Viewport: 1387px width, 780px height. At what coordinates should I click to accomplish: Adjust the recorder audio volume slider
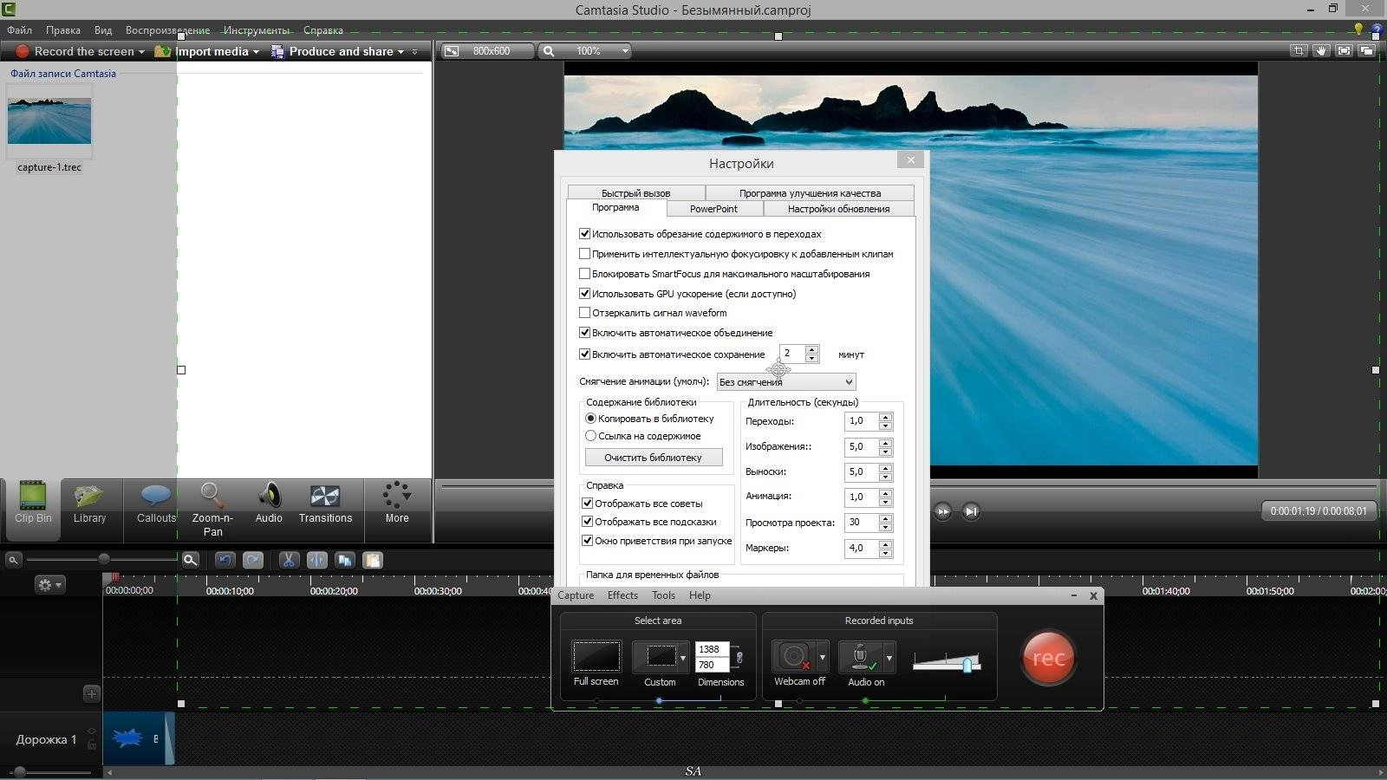click(x=967, y=665)
